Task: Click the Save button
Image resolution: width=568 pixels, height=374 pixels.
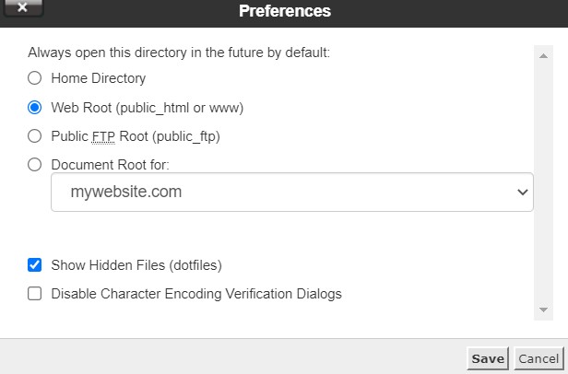Action: point(488,358)
